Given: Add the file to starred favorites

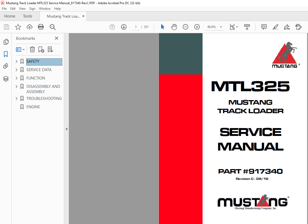Looking at the screenshot, I should pos(18,27).
